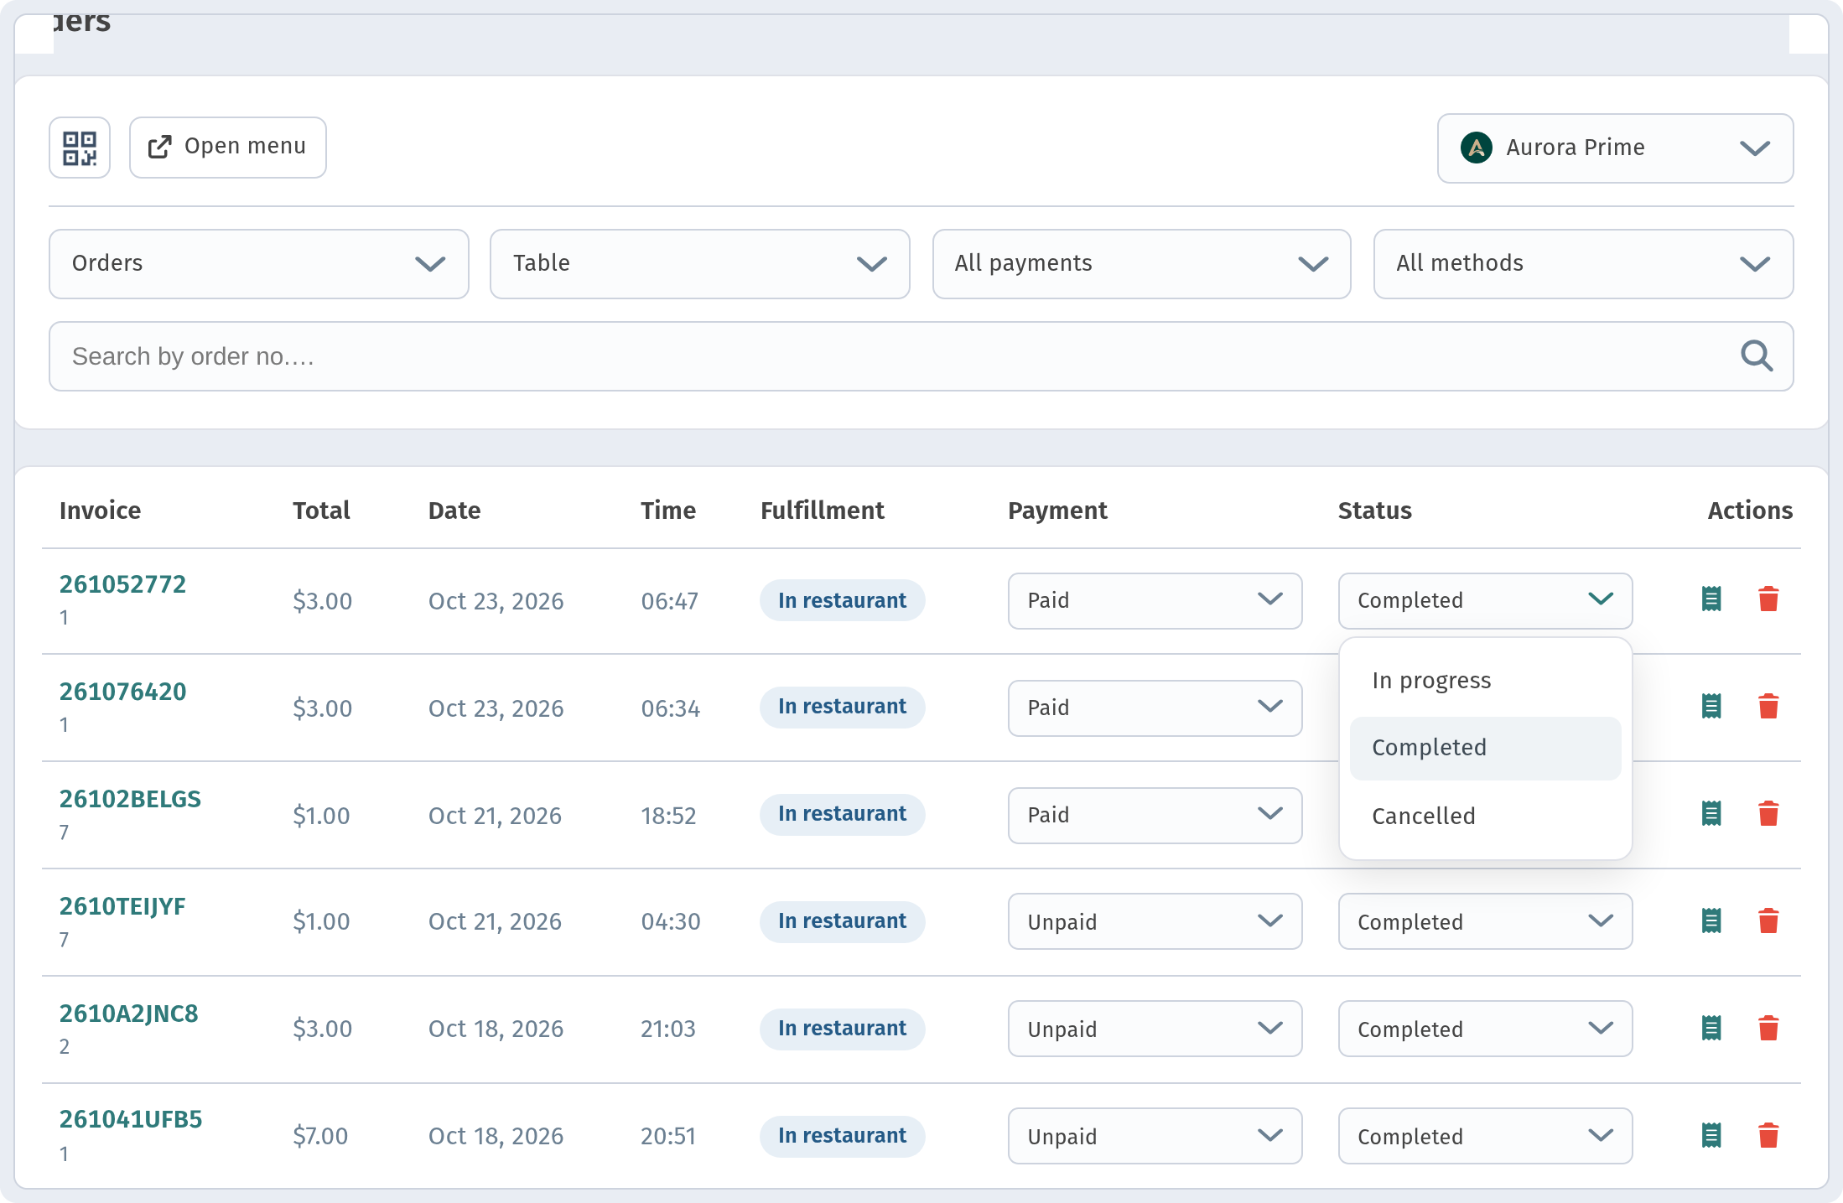
Task: Change payment status for order 261052772
Action: pyautogui.click(x=1155, y=601)
